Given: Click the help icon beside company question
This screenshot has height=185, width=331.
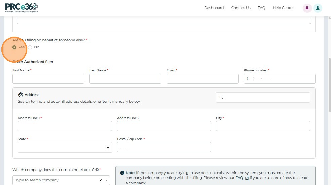Looking at the screenshot, I should click(97, 170).
